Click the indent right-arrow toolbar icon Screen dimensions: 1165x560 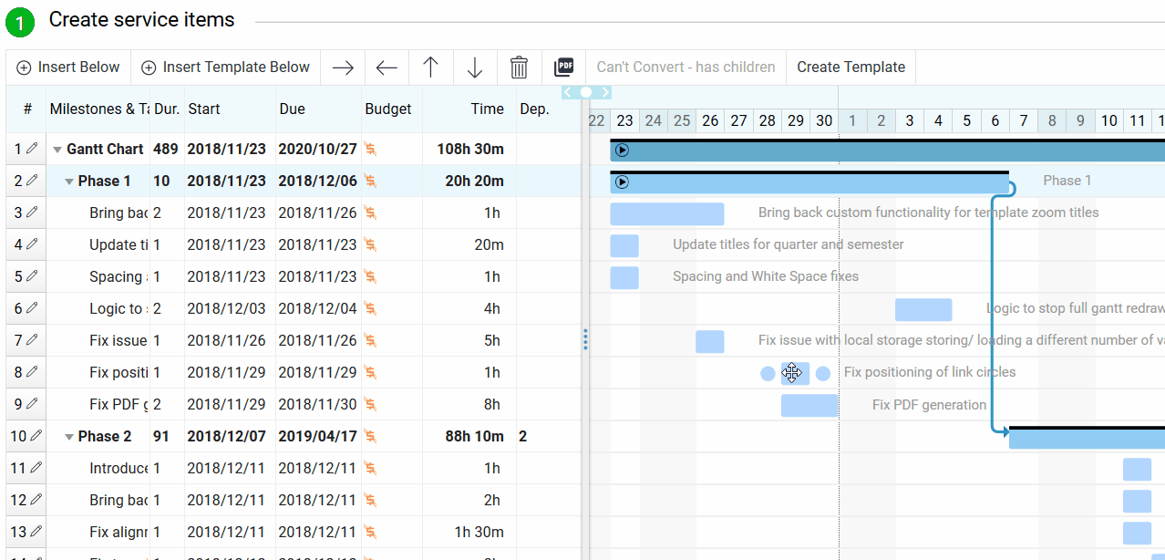click(x=342, y=67)
